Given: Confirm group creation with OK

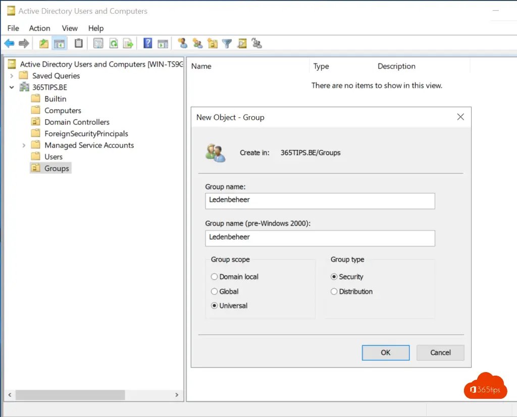Looking at the screenshot, I should pos(386,353).
